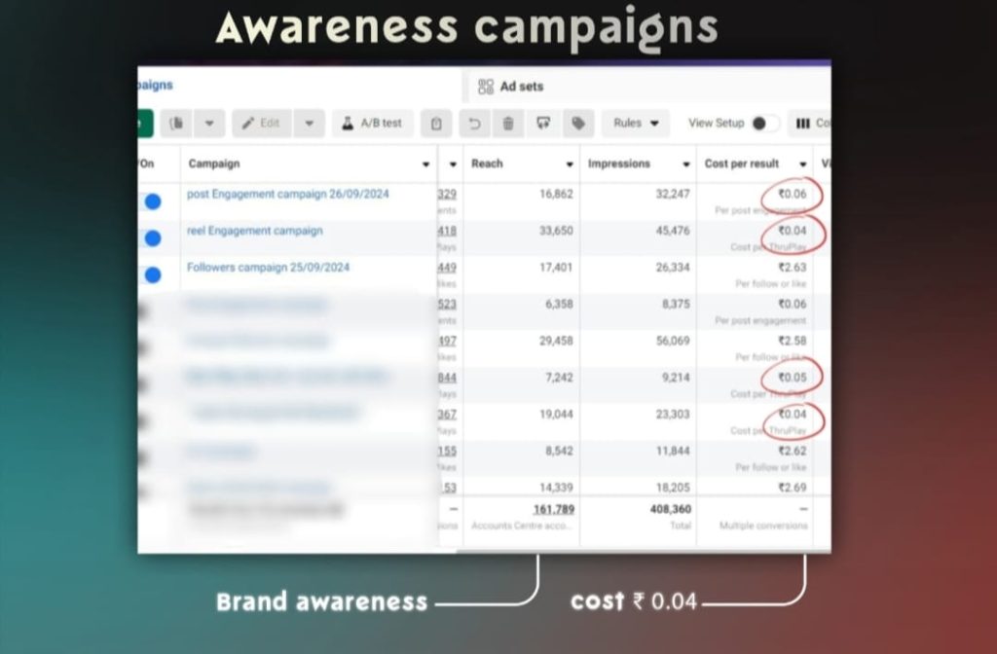Image resolution: width=997 pixels, height=654 pixels.
Task: Click reach value 17,401
Action: pyautogui.click(x=556, y=268)
